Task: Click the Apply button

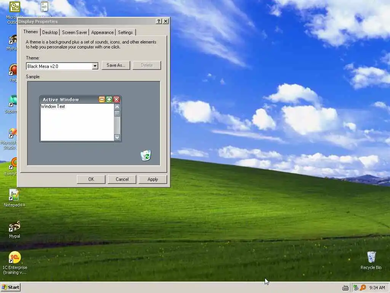Action: 153,179
